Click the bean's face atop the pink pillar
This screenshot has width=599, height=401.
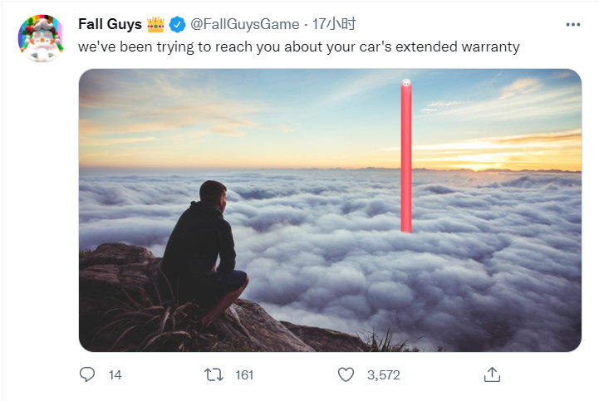point(406,82)
